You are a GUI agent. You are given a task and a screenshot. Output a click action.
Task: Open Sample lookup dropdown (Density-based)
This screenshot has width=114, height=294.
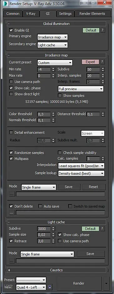click(81, 173)
